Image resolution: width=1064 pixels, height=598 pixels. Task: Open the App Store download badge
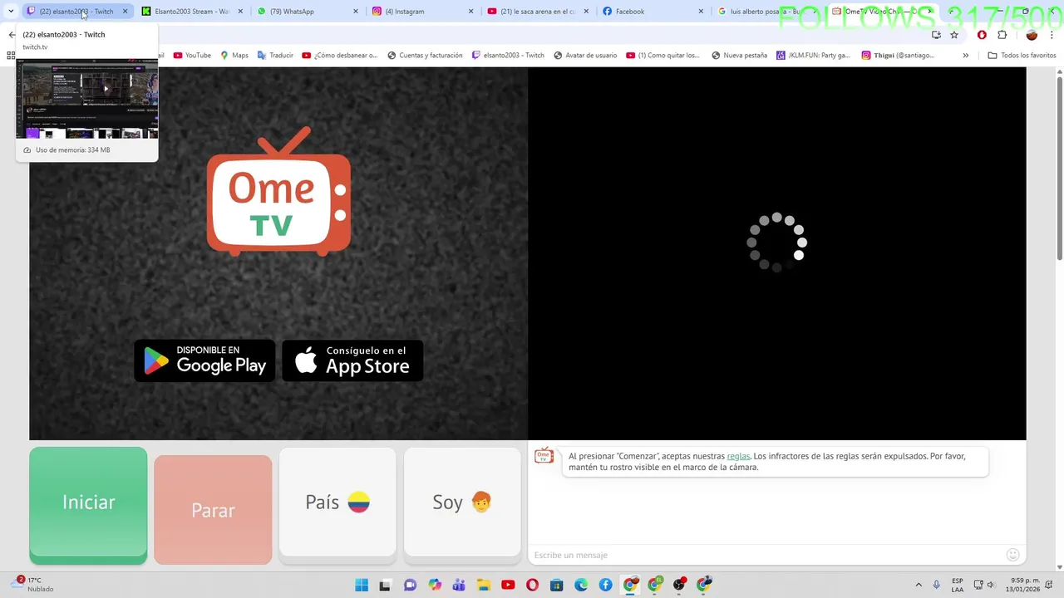click(352, 360)
